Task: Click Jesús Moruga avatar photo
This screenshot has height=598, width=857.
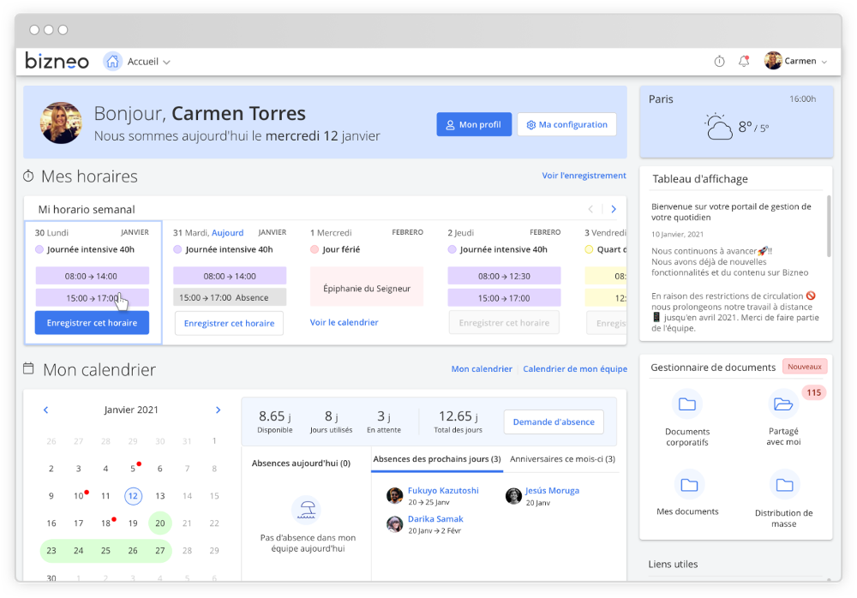Action: (513, 496)
